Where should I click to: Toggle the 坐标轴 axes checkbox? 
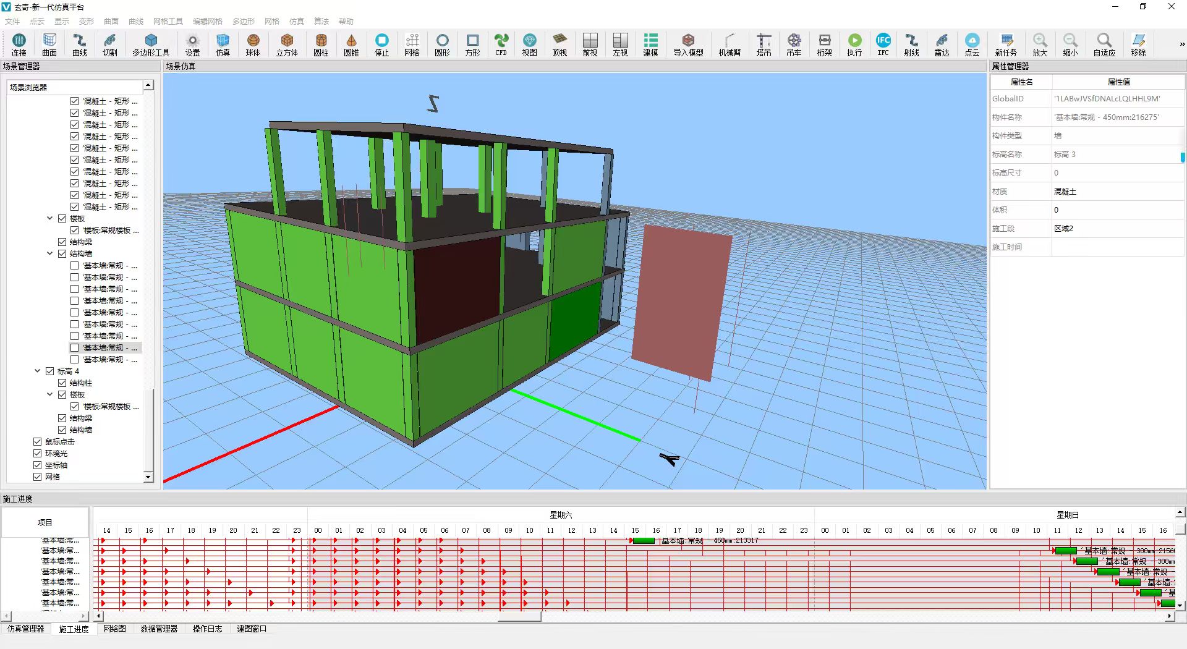click(x=38, y=465)
